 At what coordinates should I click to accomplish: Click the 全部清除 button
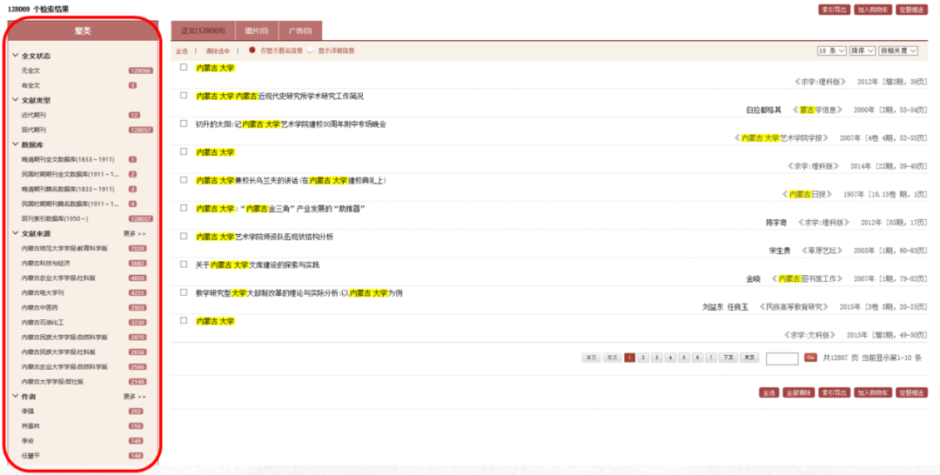tap(798, 393)
